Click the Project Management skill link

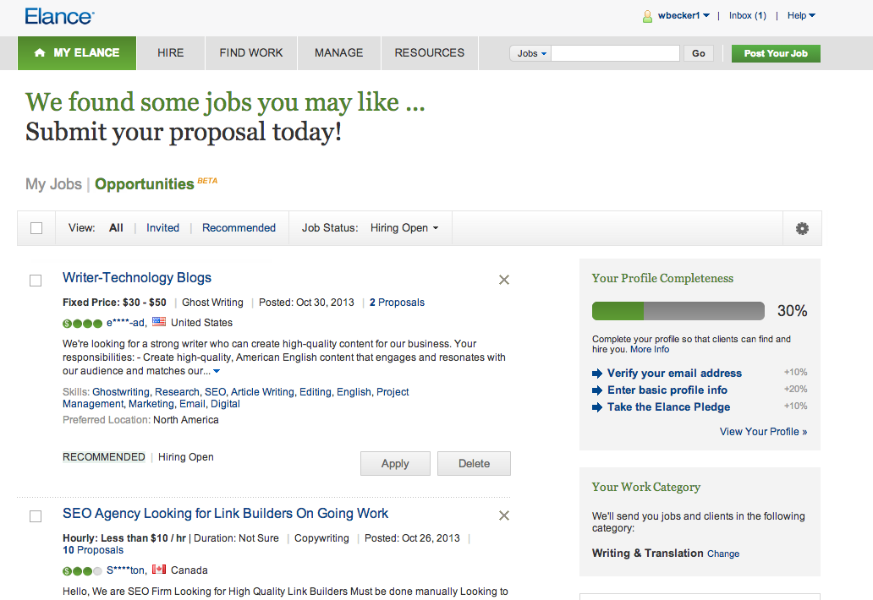pos(393,392)
